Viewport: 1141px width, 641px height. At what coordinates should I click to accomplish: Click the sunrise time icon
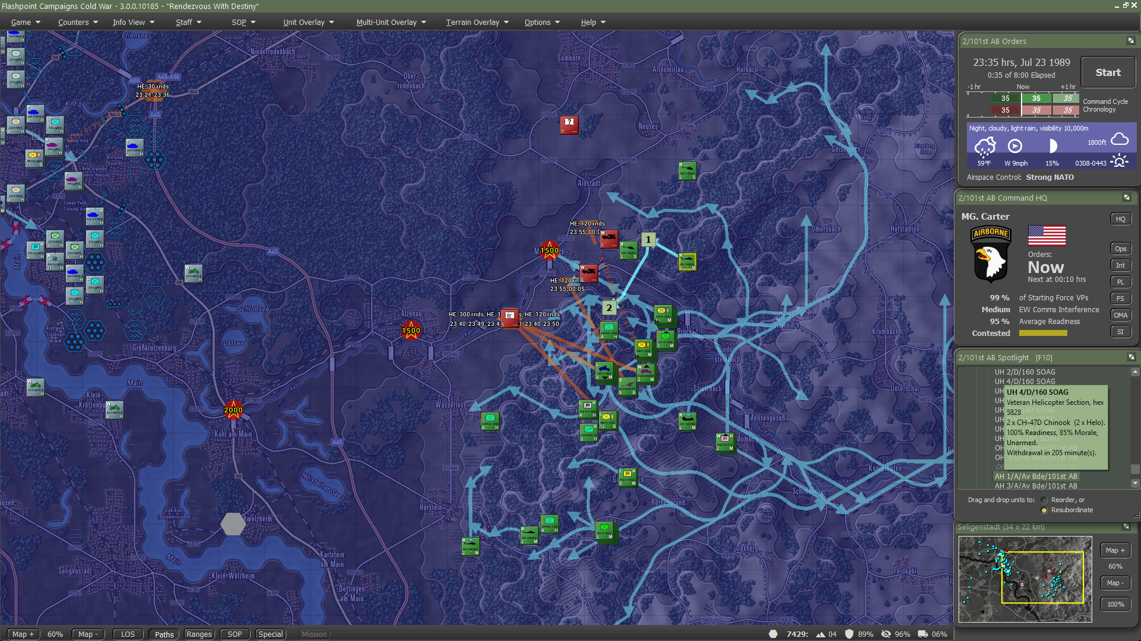[x=1120, y=161]
